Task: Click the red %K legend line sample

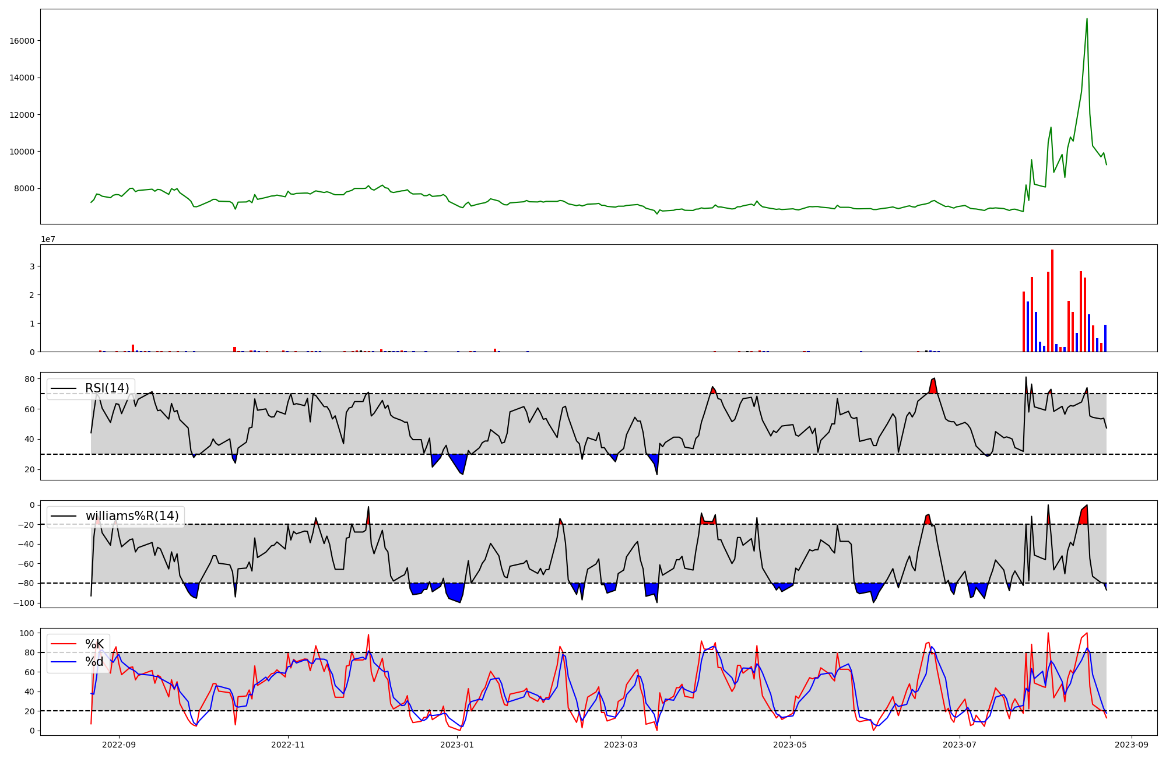Action: click(x=64, y=644)
